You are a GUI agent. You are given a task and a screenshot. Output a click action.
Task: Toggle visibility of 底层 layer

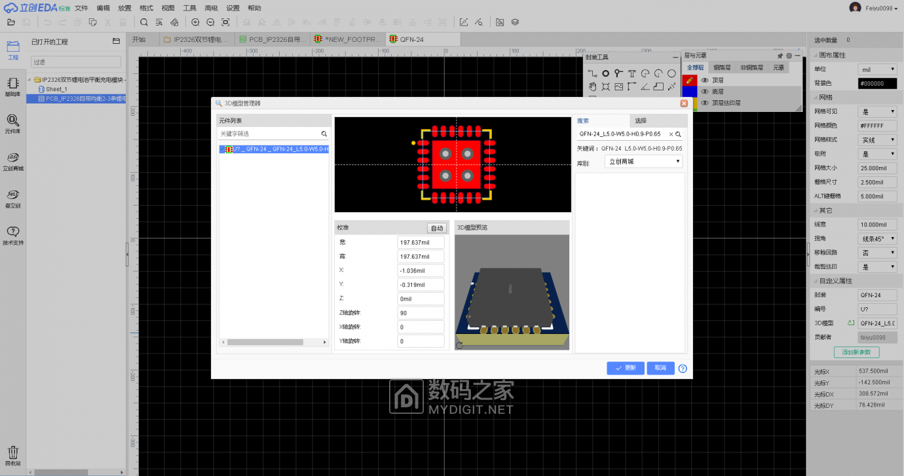(705, 91)
